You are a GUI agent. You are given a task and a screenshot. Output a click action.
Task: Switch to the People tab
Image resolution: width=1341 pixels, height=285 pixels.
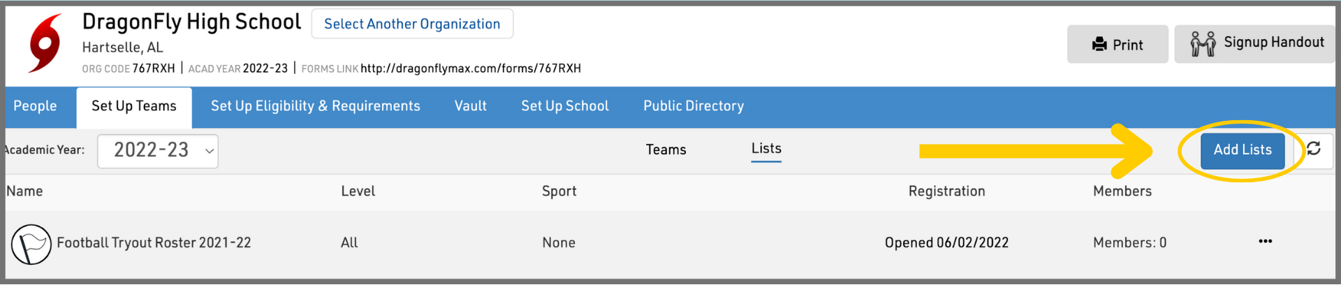(35, 106)
